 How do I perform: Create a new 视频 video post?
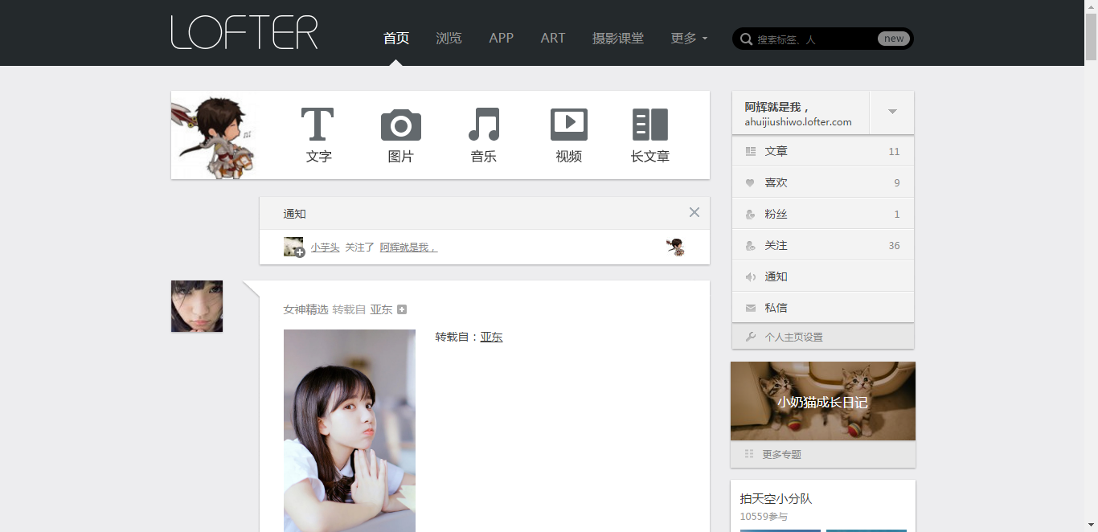[569, 135]
